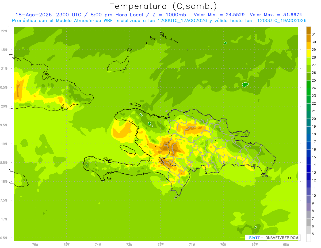This screenshot has height=248, width=321.
Task: Click initialization time '1200UTC_17AGO2026'
Action: coord(183,21)
